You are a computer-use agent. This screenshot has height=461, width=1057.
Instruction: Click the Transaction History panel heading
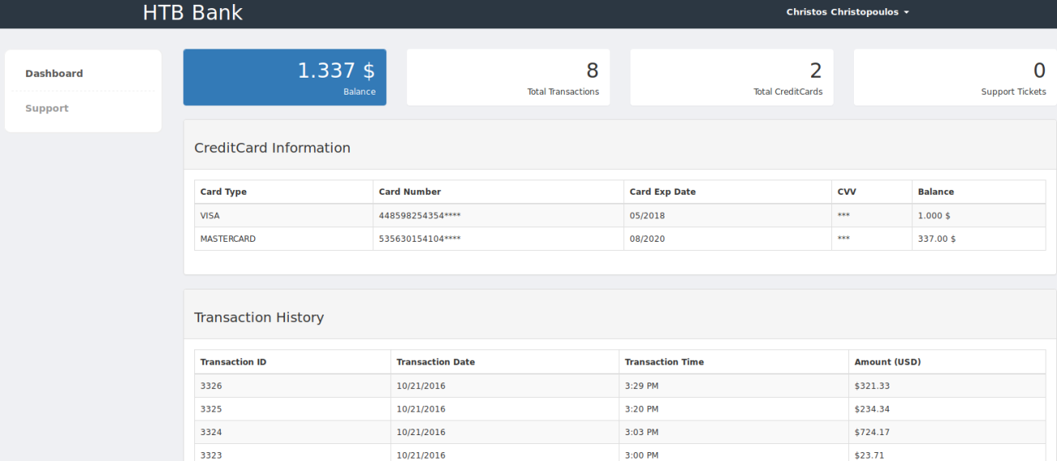(x=259, y=318)
